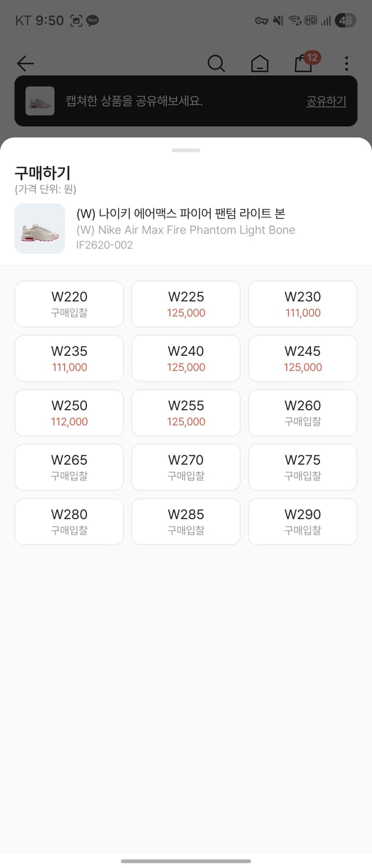Choose W265 marked 구매입찰
Viewport: 372px width, 868px height.
click(69, 467)
